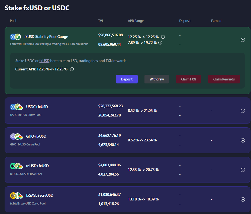Click TVL value $98,866,516.08
This screenshot has width=251, height=214.
[110, 35]
